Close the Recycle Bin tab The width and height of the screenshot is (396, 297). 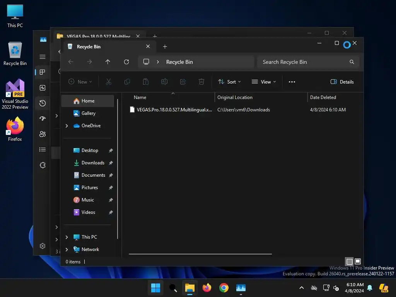(x=148, y=46)
